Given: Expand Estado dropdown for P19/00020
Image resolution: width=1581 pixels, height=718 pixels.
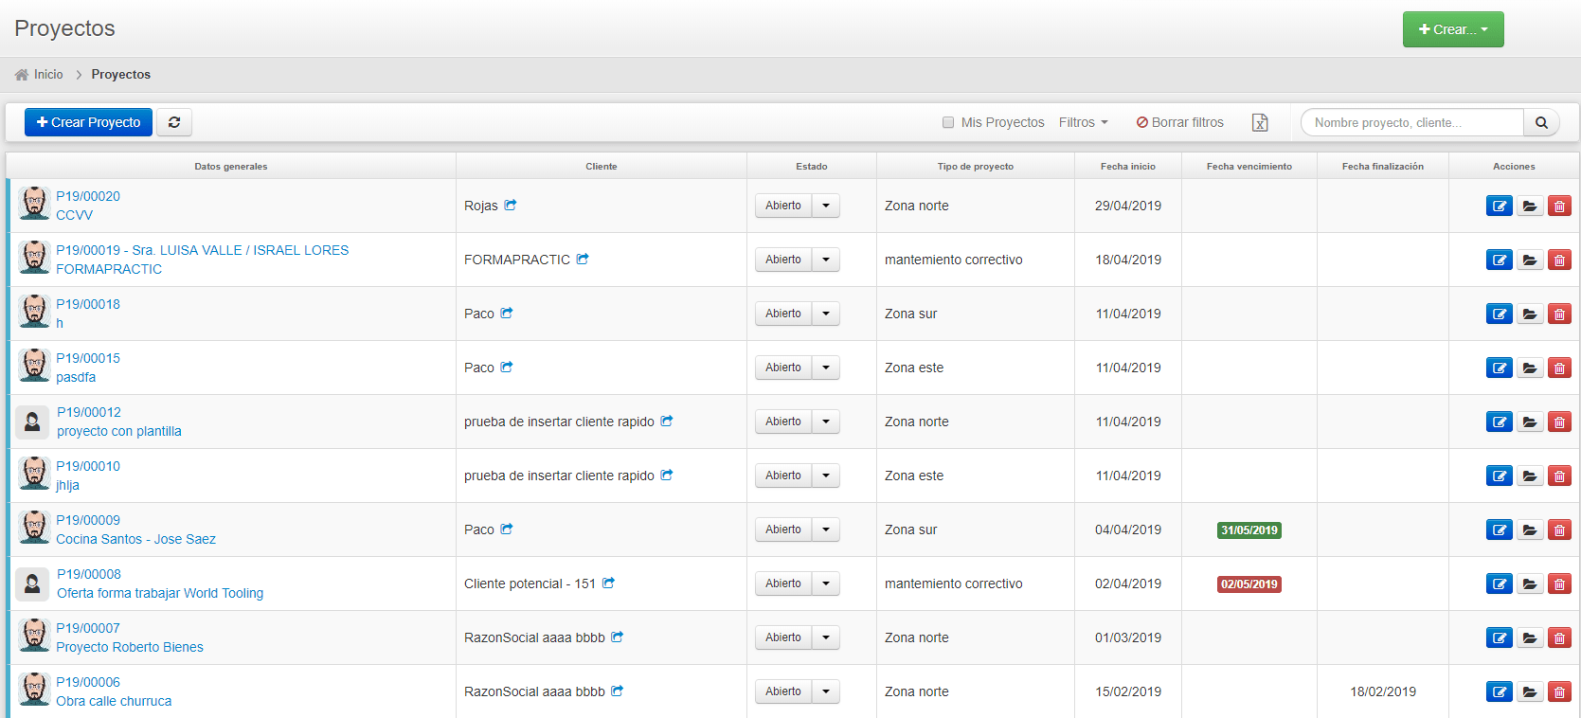Looking at the screenshot, I should tap(826, 206).
